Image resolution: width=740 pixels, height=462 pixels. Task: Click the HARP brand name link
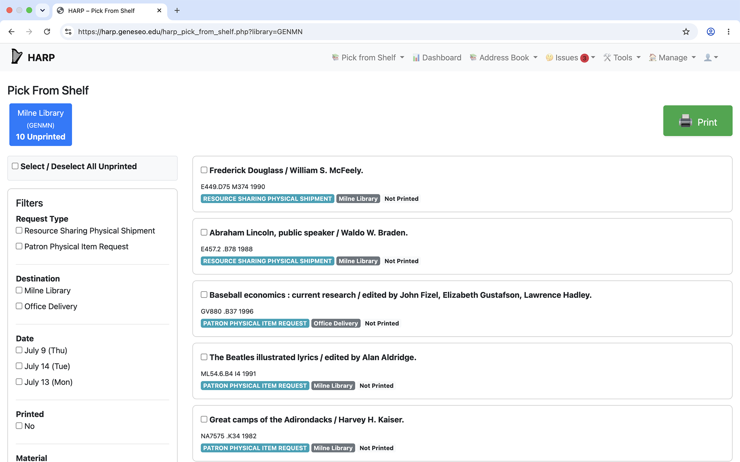coord(41,57)
